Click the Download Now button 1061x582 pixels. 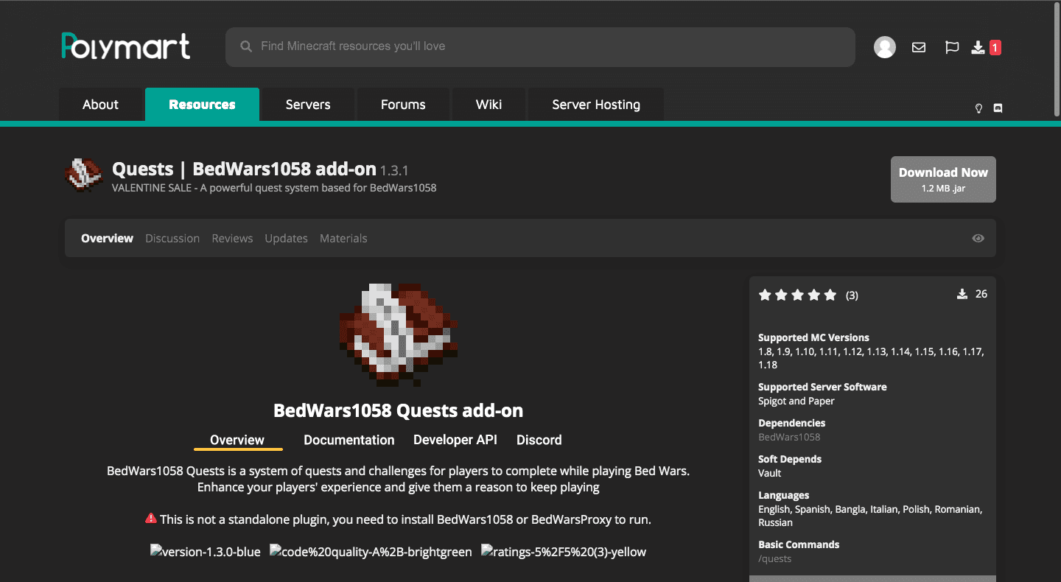[943, 179]
